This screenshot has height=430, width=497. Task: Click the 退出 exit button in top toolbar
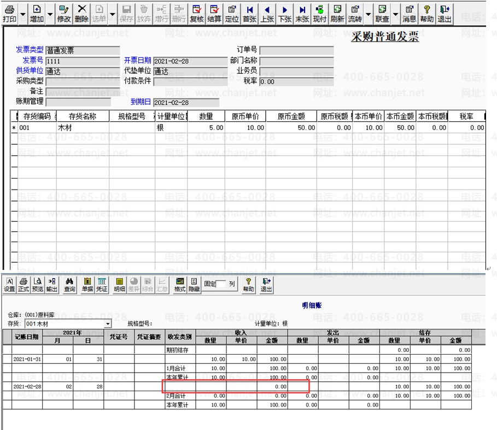445,14
